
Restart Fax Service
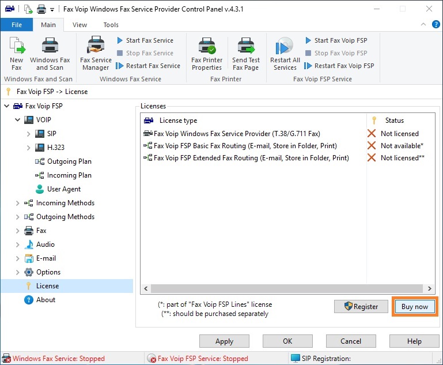(148, 66)
